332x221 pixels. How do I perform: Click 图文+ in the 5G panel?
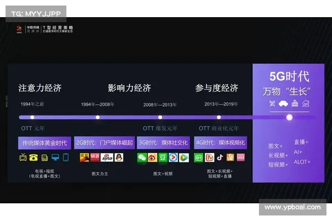[275, 146]
